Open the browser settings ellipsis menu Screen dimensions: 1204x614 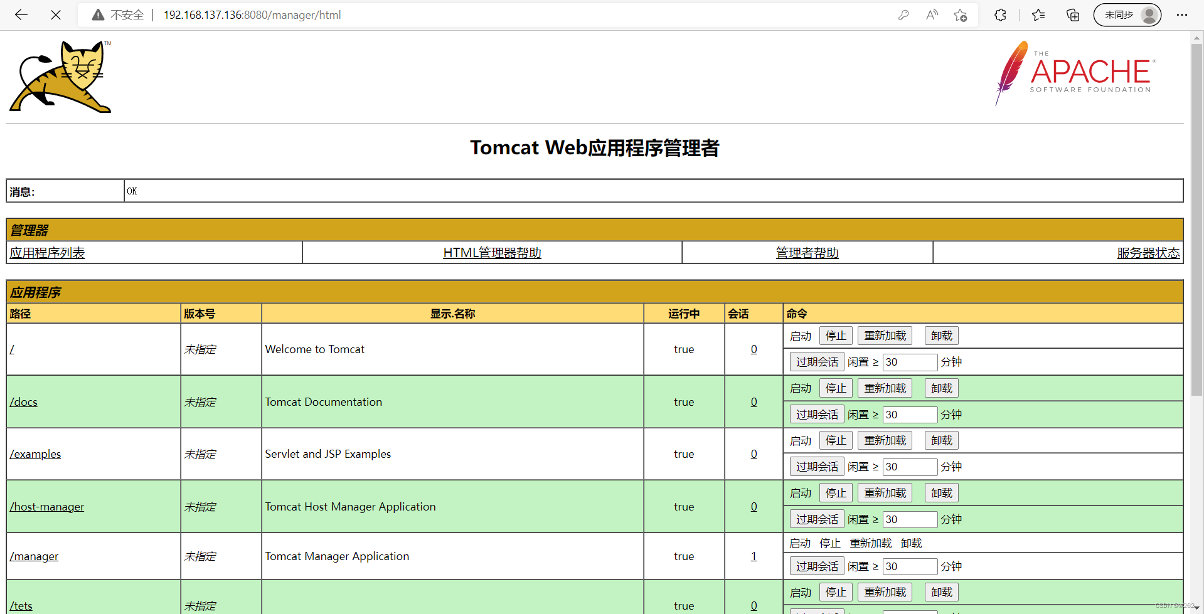(1182, 15)
